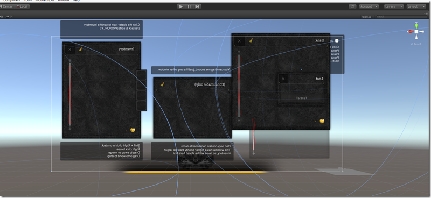Click the Front view label under gizmo
Viewport: 431px width, 198px height.
point(416,44)
